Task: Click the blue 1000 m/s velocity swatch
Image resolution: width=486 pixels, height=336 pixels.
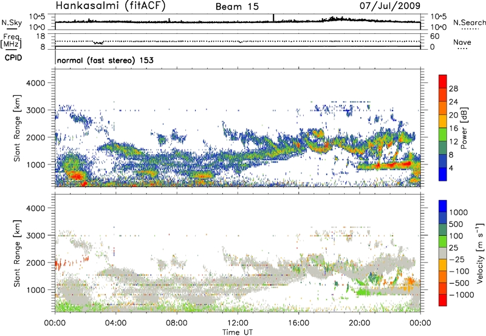Action: point(443,206)
